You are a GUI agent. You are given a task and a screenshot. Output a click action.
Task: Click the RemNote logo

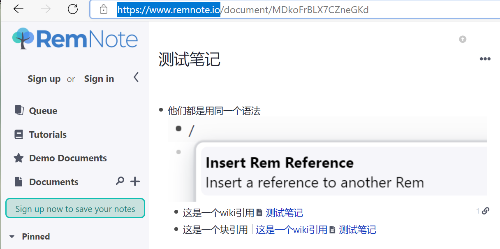[x=75, y=38]
